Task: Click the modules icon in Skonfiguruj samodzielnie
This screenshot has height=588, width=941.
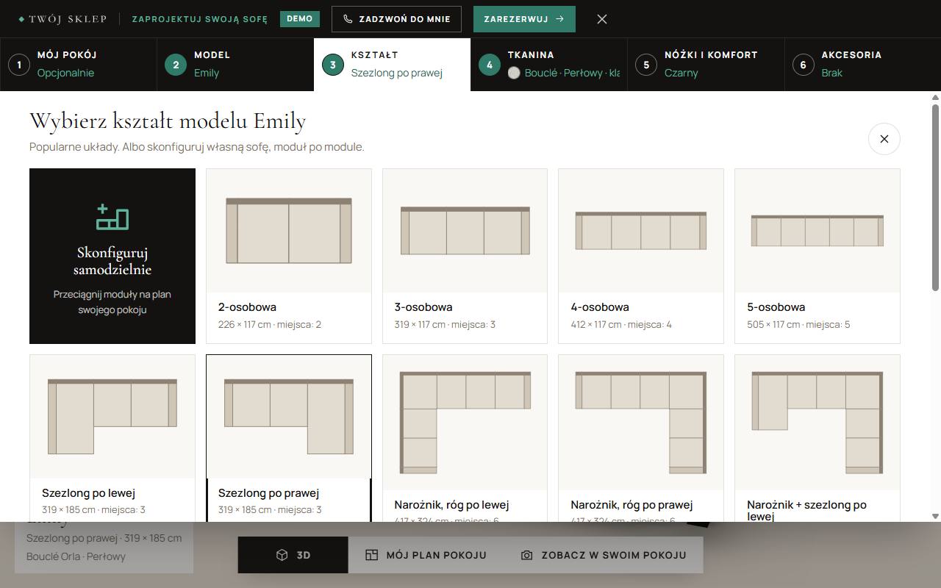Action: 112,216
